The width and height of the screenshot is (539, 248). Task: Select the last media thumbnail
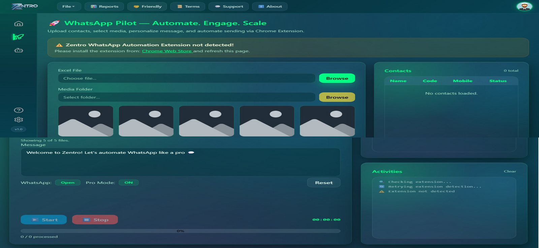(327, 121)
